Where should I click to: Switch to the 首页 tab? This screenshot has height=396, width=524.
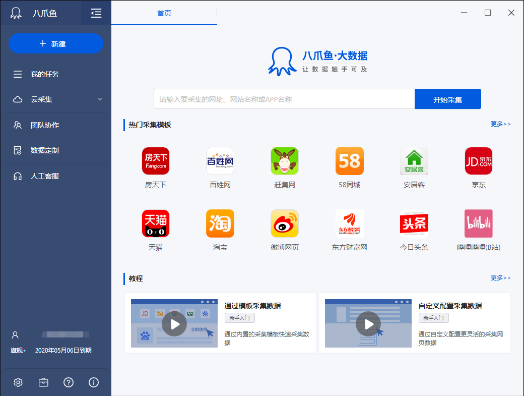(x=164, y=13)
